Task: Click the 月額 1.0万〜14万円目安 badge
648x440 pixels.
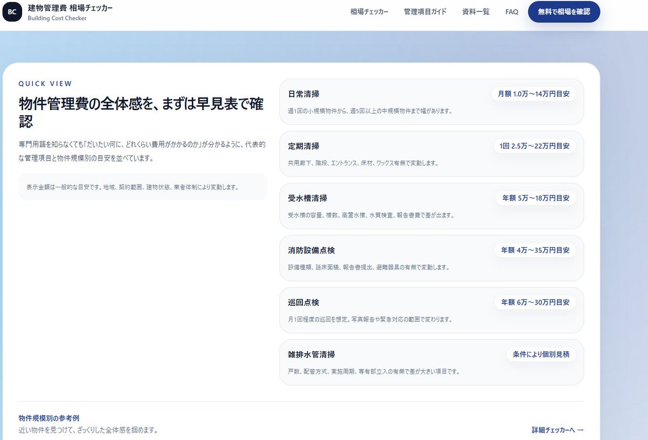Action: tap(533, 94)
